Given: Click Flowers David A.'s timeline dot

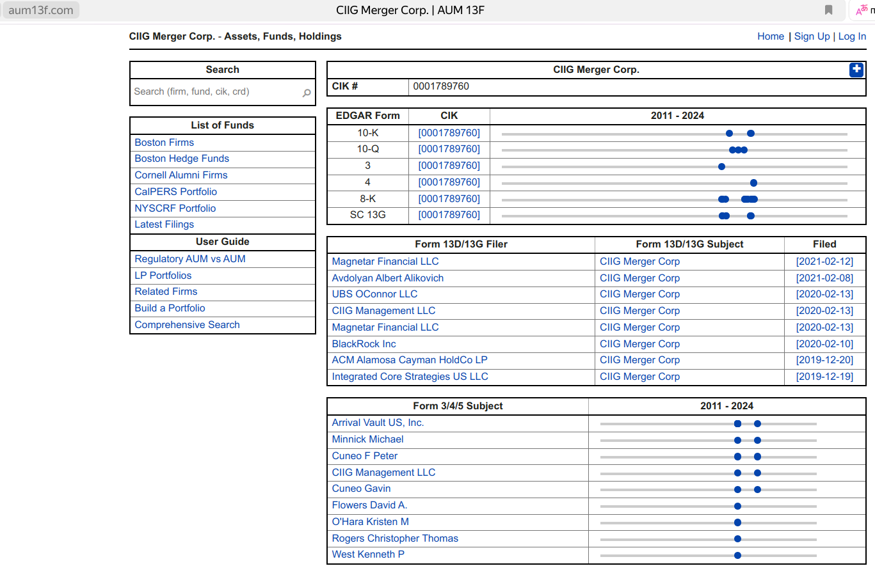Looking at the screenshot, I should tap(737, 506).
